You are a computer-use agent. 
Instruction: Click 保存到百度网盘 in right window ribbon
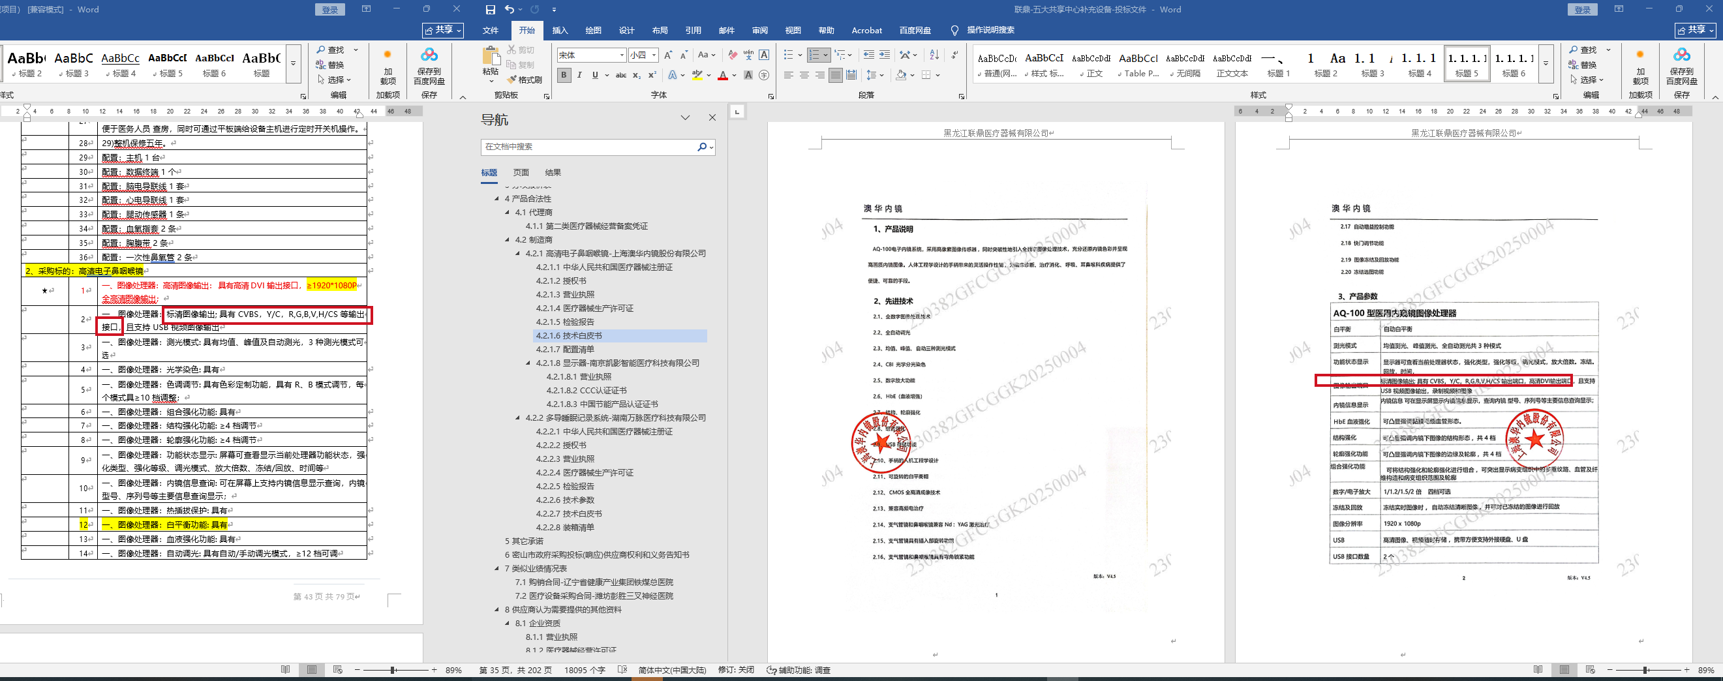1681,67
